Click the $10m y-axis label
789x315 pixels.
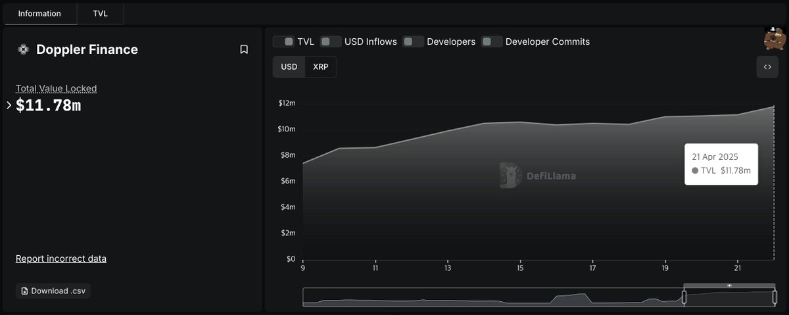pos(287,129)
